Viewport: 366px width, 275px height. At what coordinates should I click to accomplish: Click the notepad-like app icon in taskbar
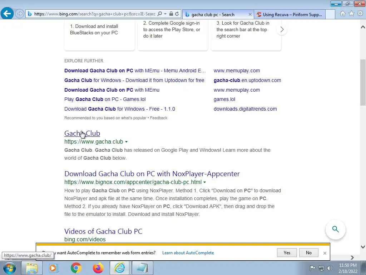[x=142, y=268]
